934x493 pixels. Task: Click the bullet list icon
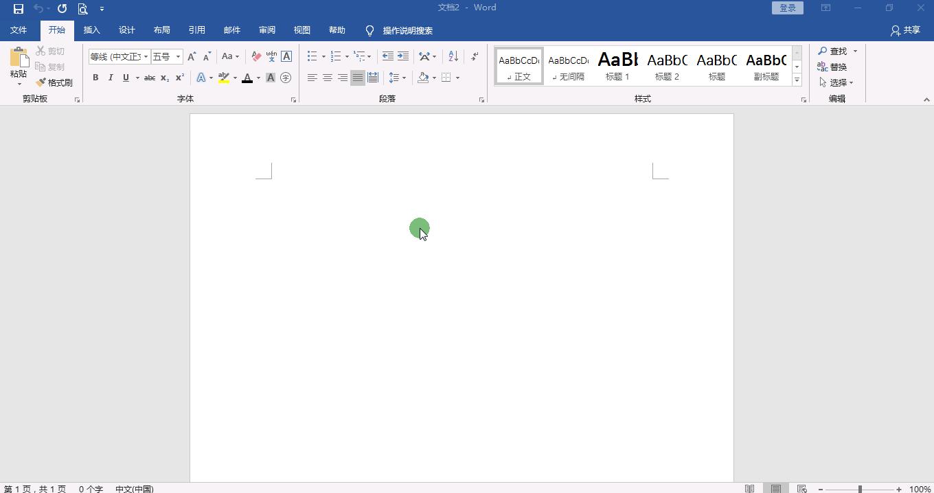point(312,56)
